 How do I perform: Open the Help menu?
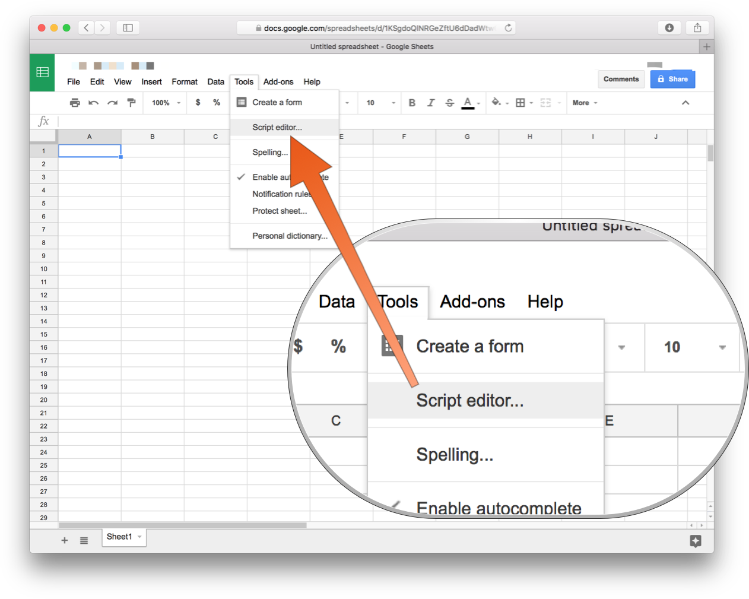312,82
